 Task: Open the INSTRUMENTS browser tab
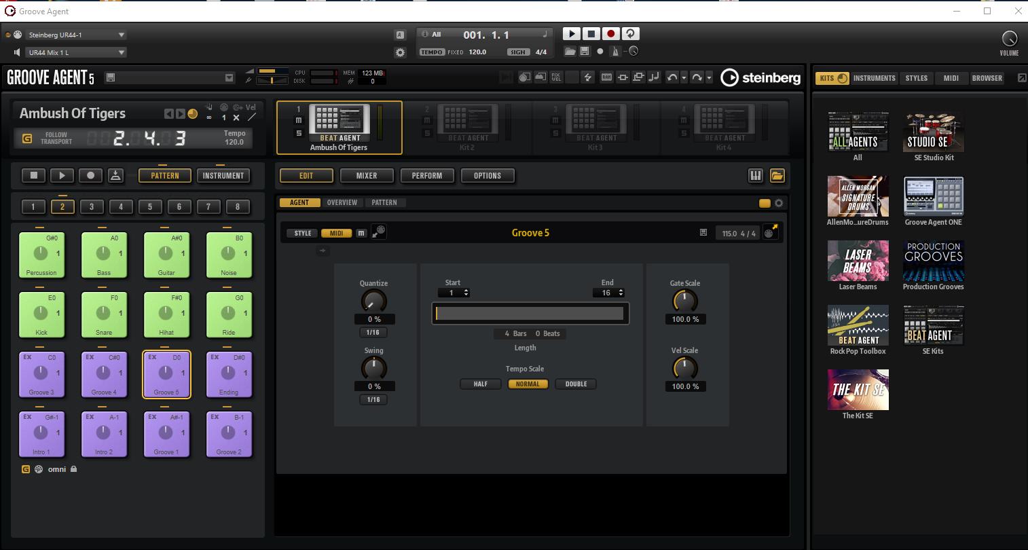coord(875,78)
